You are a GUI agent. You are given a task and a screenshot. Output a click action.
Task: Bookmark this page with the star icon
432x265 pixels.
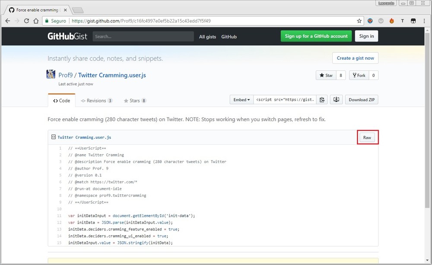[359, 21]
